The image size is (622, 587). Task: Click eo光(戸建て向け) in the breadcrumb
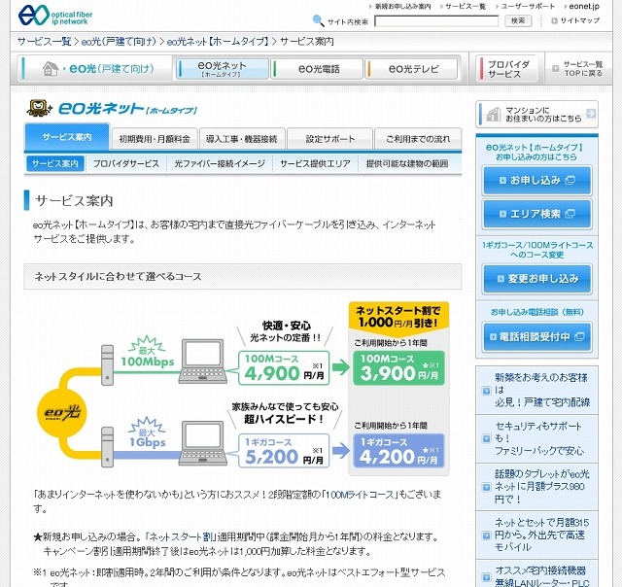[x=119, y=41]
